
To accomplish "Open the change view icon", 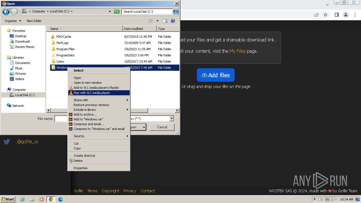I will 151,21.
